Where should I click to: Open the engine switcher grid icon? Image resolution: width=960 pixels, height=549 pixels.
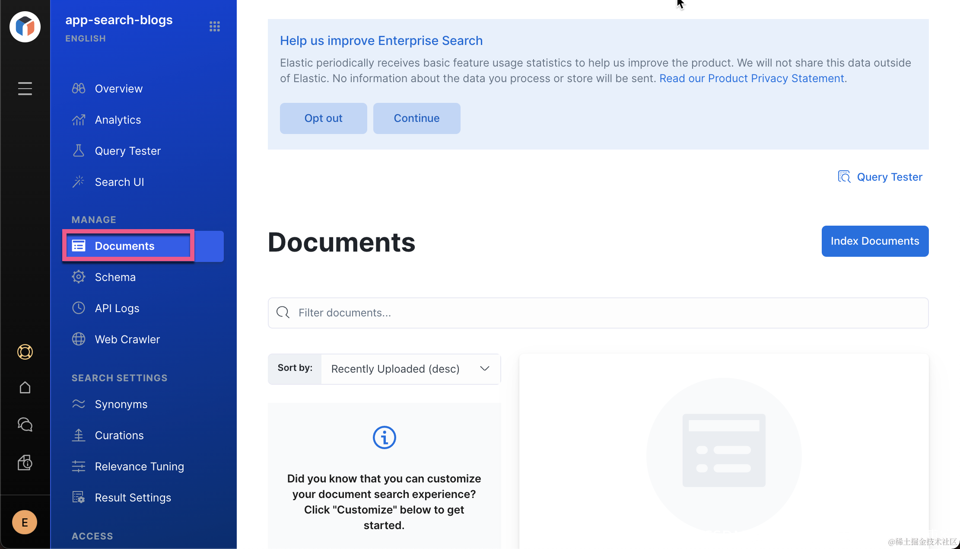point(215,27)
